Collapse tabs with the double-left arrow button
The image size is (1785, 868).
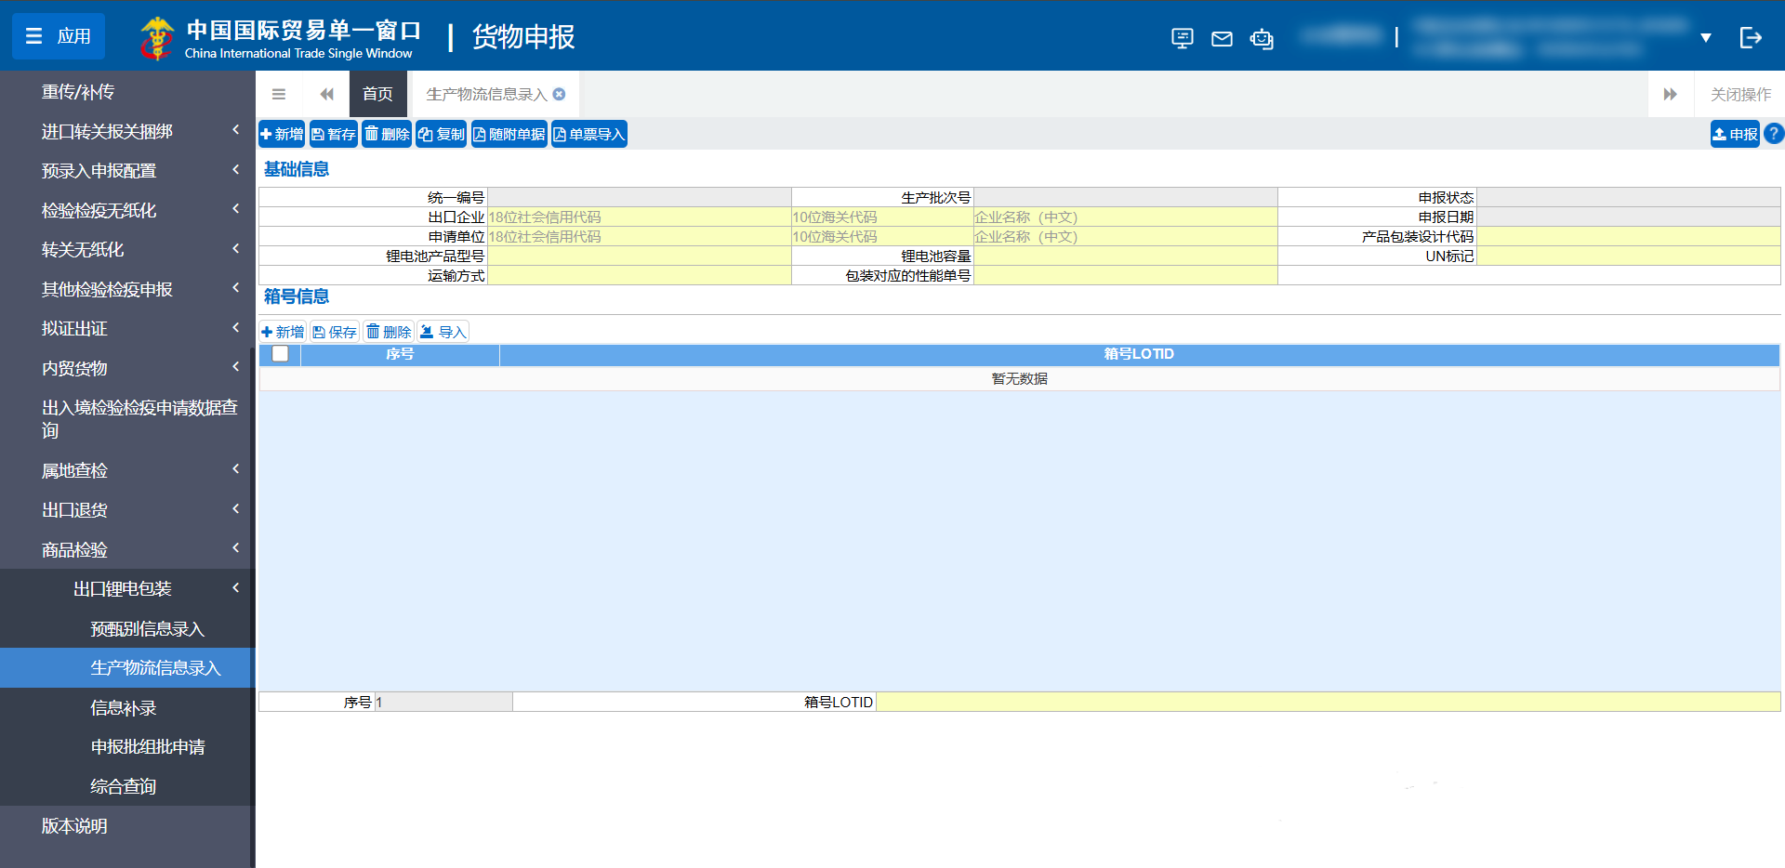coord(326,94)
